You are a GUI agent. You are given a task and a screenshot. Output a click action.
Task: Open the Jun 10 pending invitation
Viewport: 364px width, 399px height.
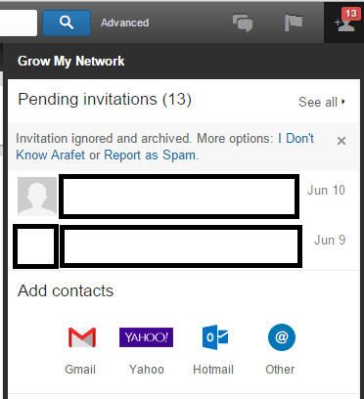[179, 197]
